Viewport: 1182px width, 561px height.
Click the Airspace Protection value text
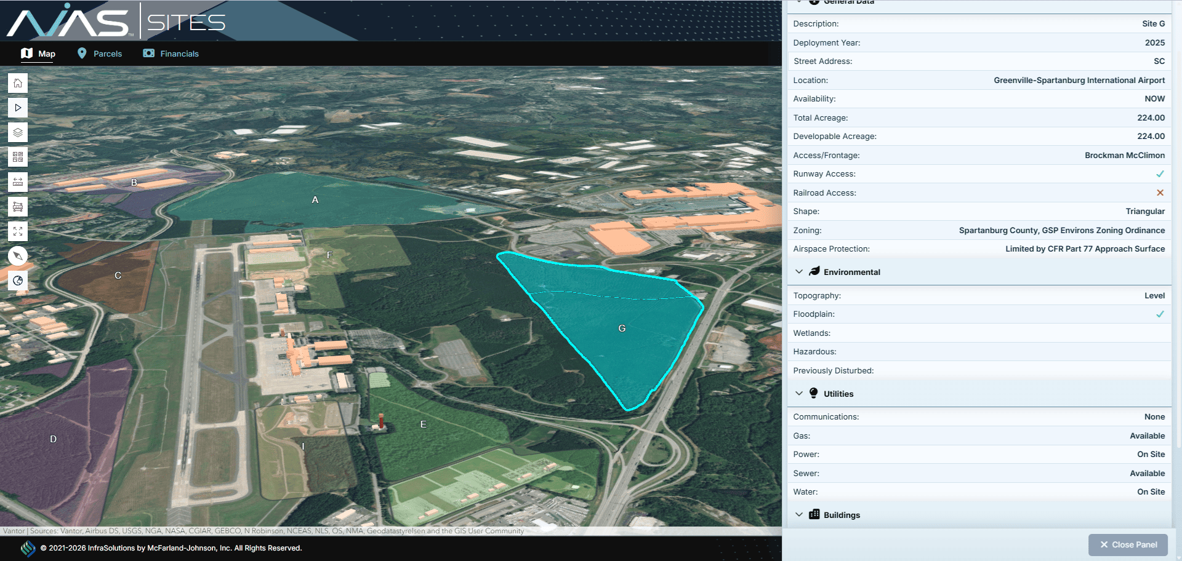pos(1085,249)
